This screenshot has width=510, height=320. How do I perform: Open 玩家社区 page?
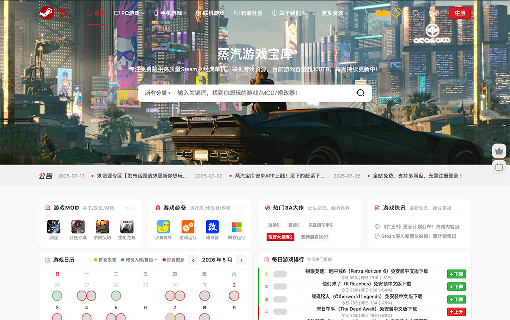click(x=248, y=13)
